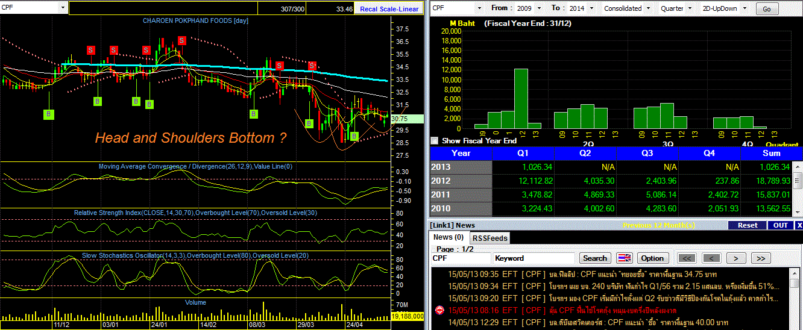Viewport: 803px width, 330px height.
Task: Click the Recal Scale-Linear button
Action: pos(389,9)
